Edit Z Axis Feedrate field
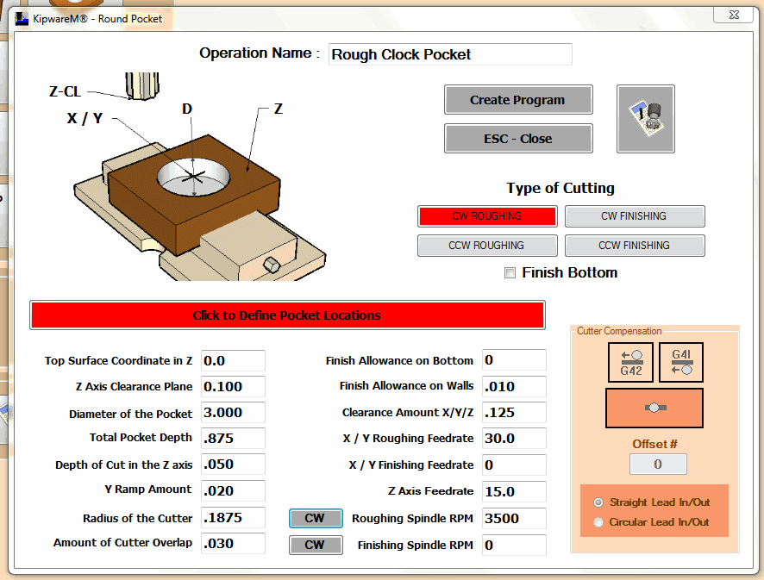764x580 pixels. click(514, 492)
